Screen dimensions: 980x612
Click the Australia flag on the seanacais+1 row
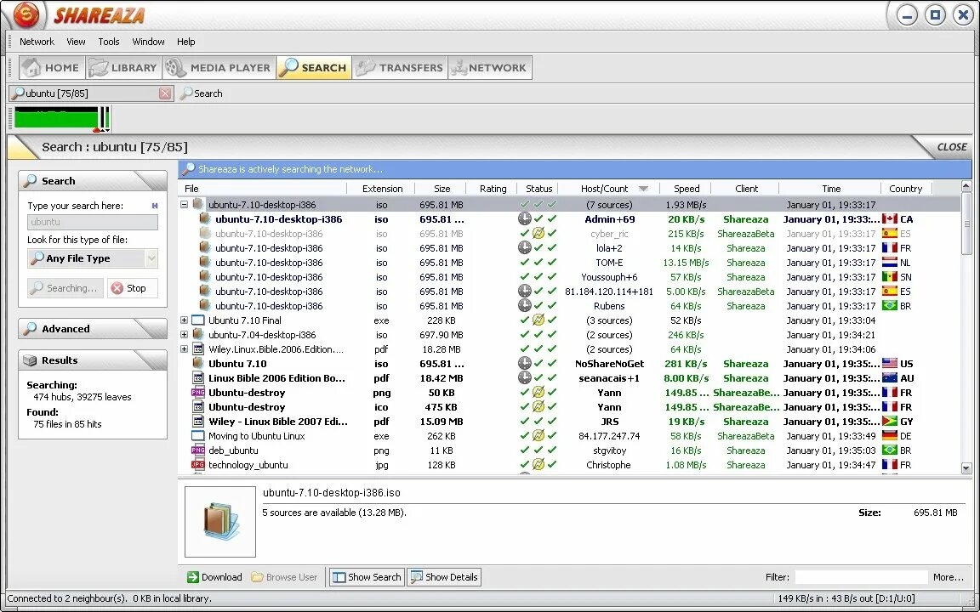pos(889,377)
